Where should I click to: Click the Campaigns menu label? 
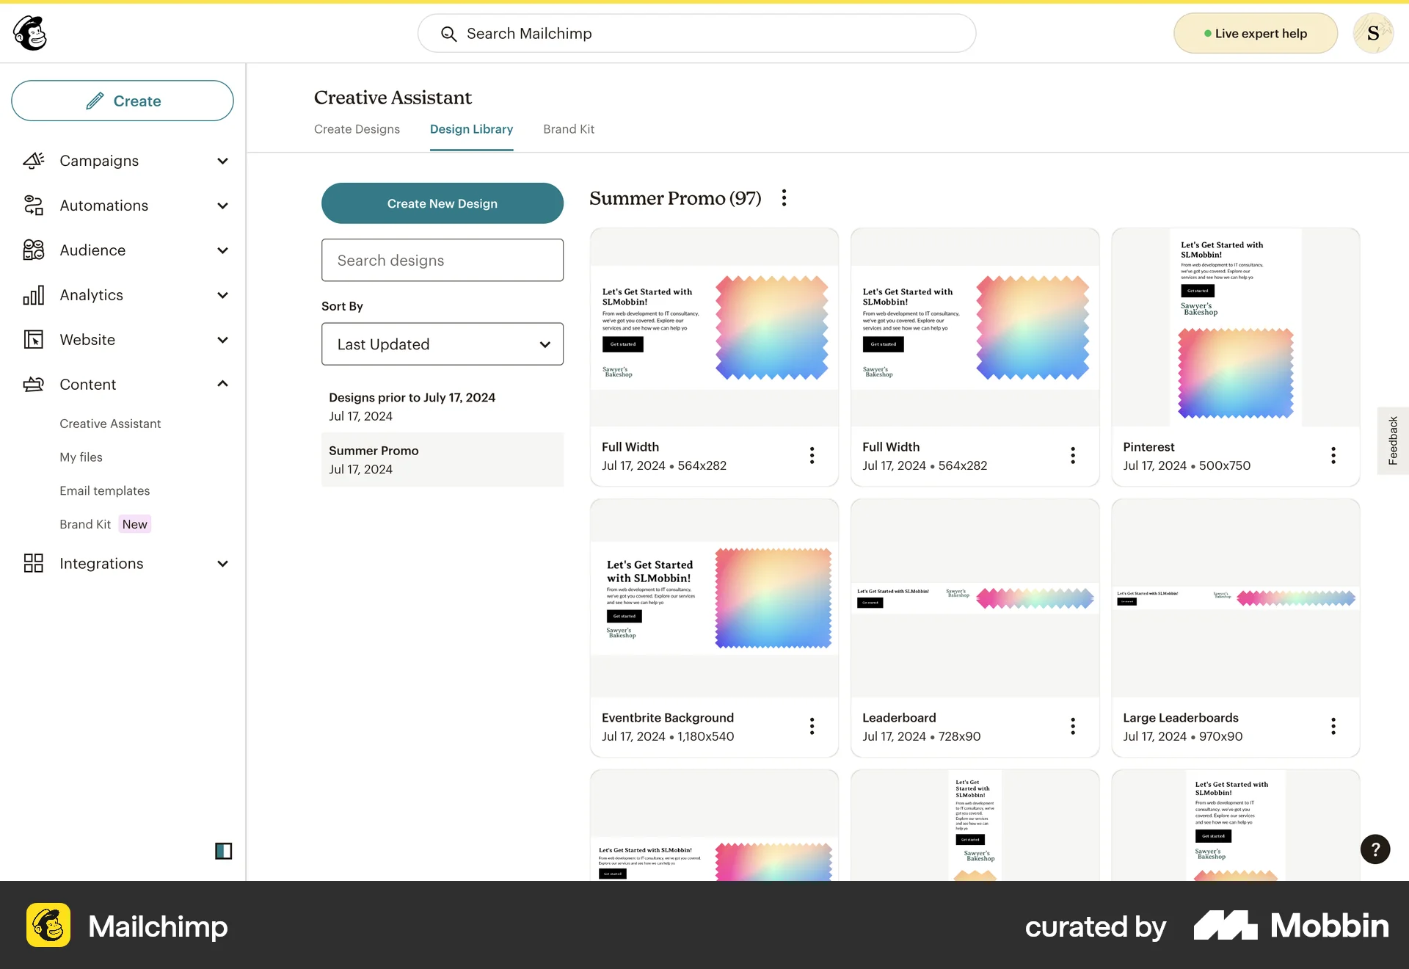coord(99,161)
